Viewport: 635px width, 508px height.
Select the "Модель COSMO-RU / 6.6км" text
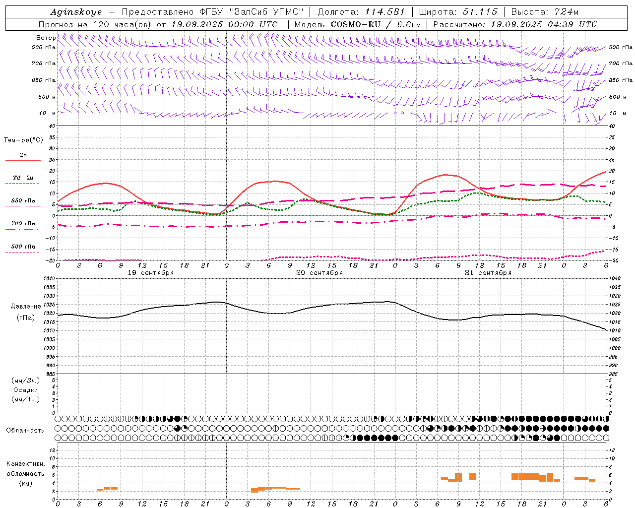357,24
